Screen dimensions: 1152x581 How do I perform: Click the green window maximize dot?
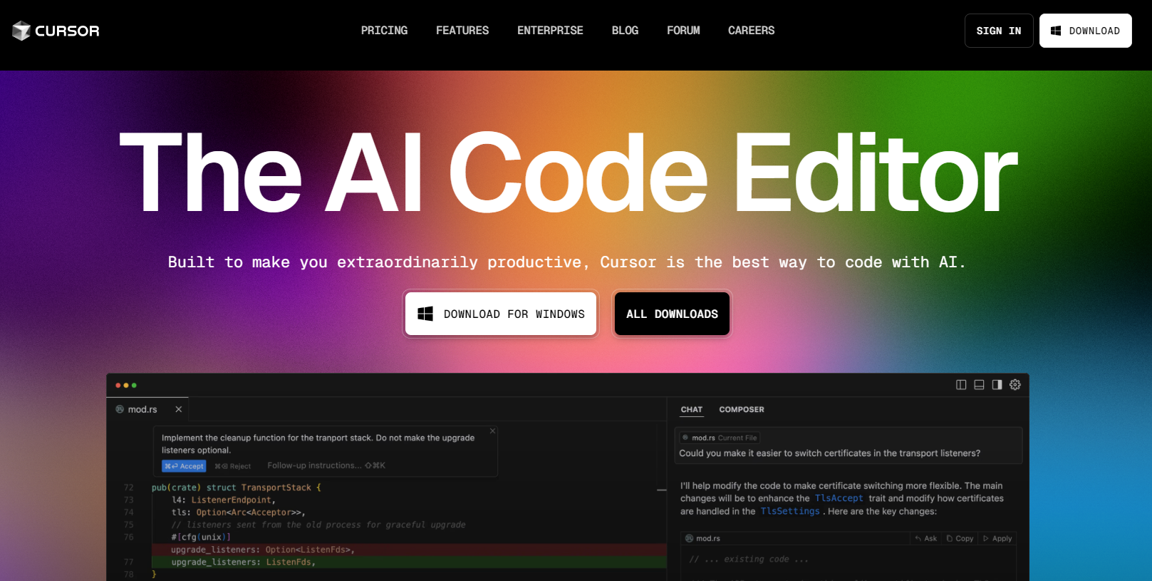click(x=134, y=386)
